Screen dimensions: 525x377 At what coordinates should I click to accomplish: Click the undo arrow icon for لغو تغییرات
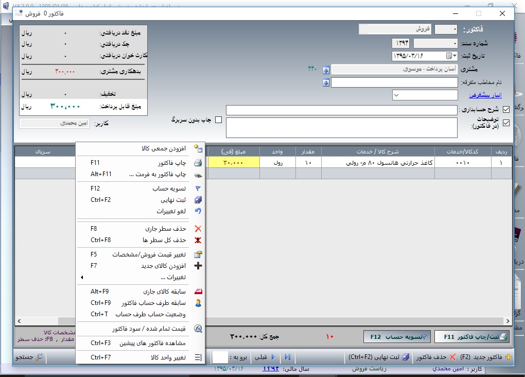click(x=198, y=211)
